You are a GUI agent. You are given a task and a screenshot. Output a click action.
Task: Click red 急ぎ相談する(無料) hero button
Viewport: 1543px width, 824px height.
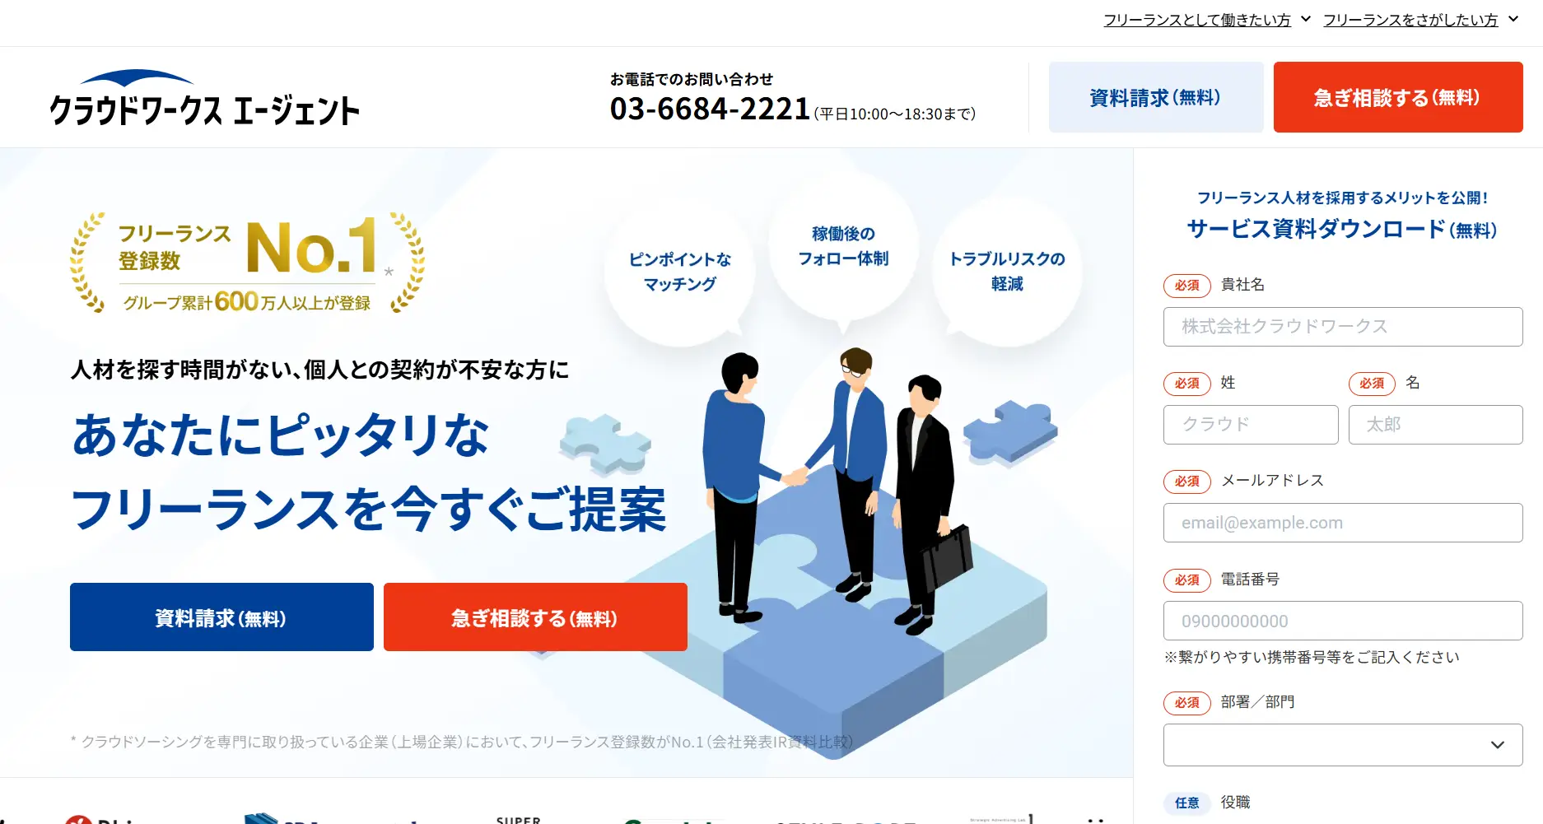535,617
